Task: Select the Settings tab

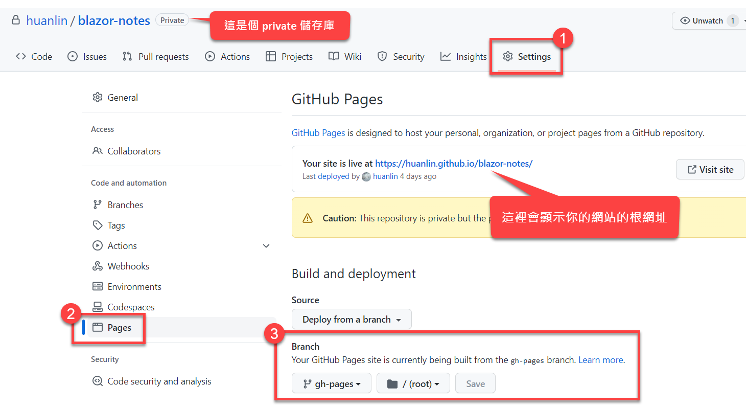Action: (527, 57)
